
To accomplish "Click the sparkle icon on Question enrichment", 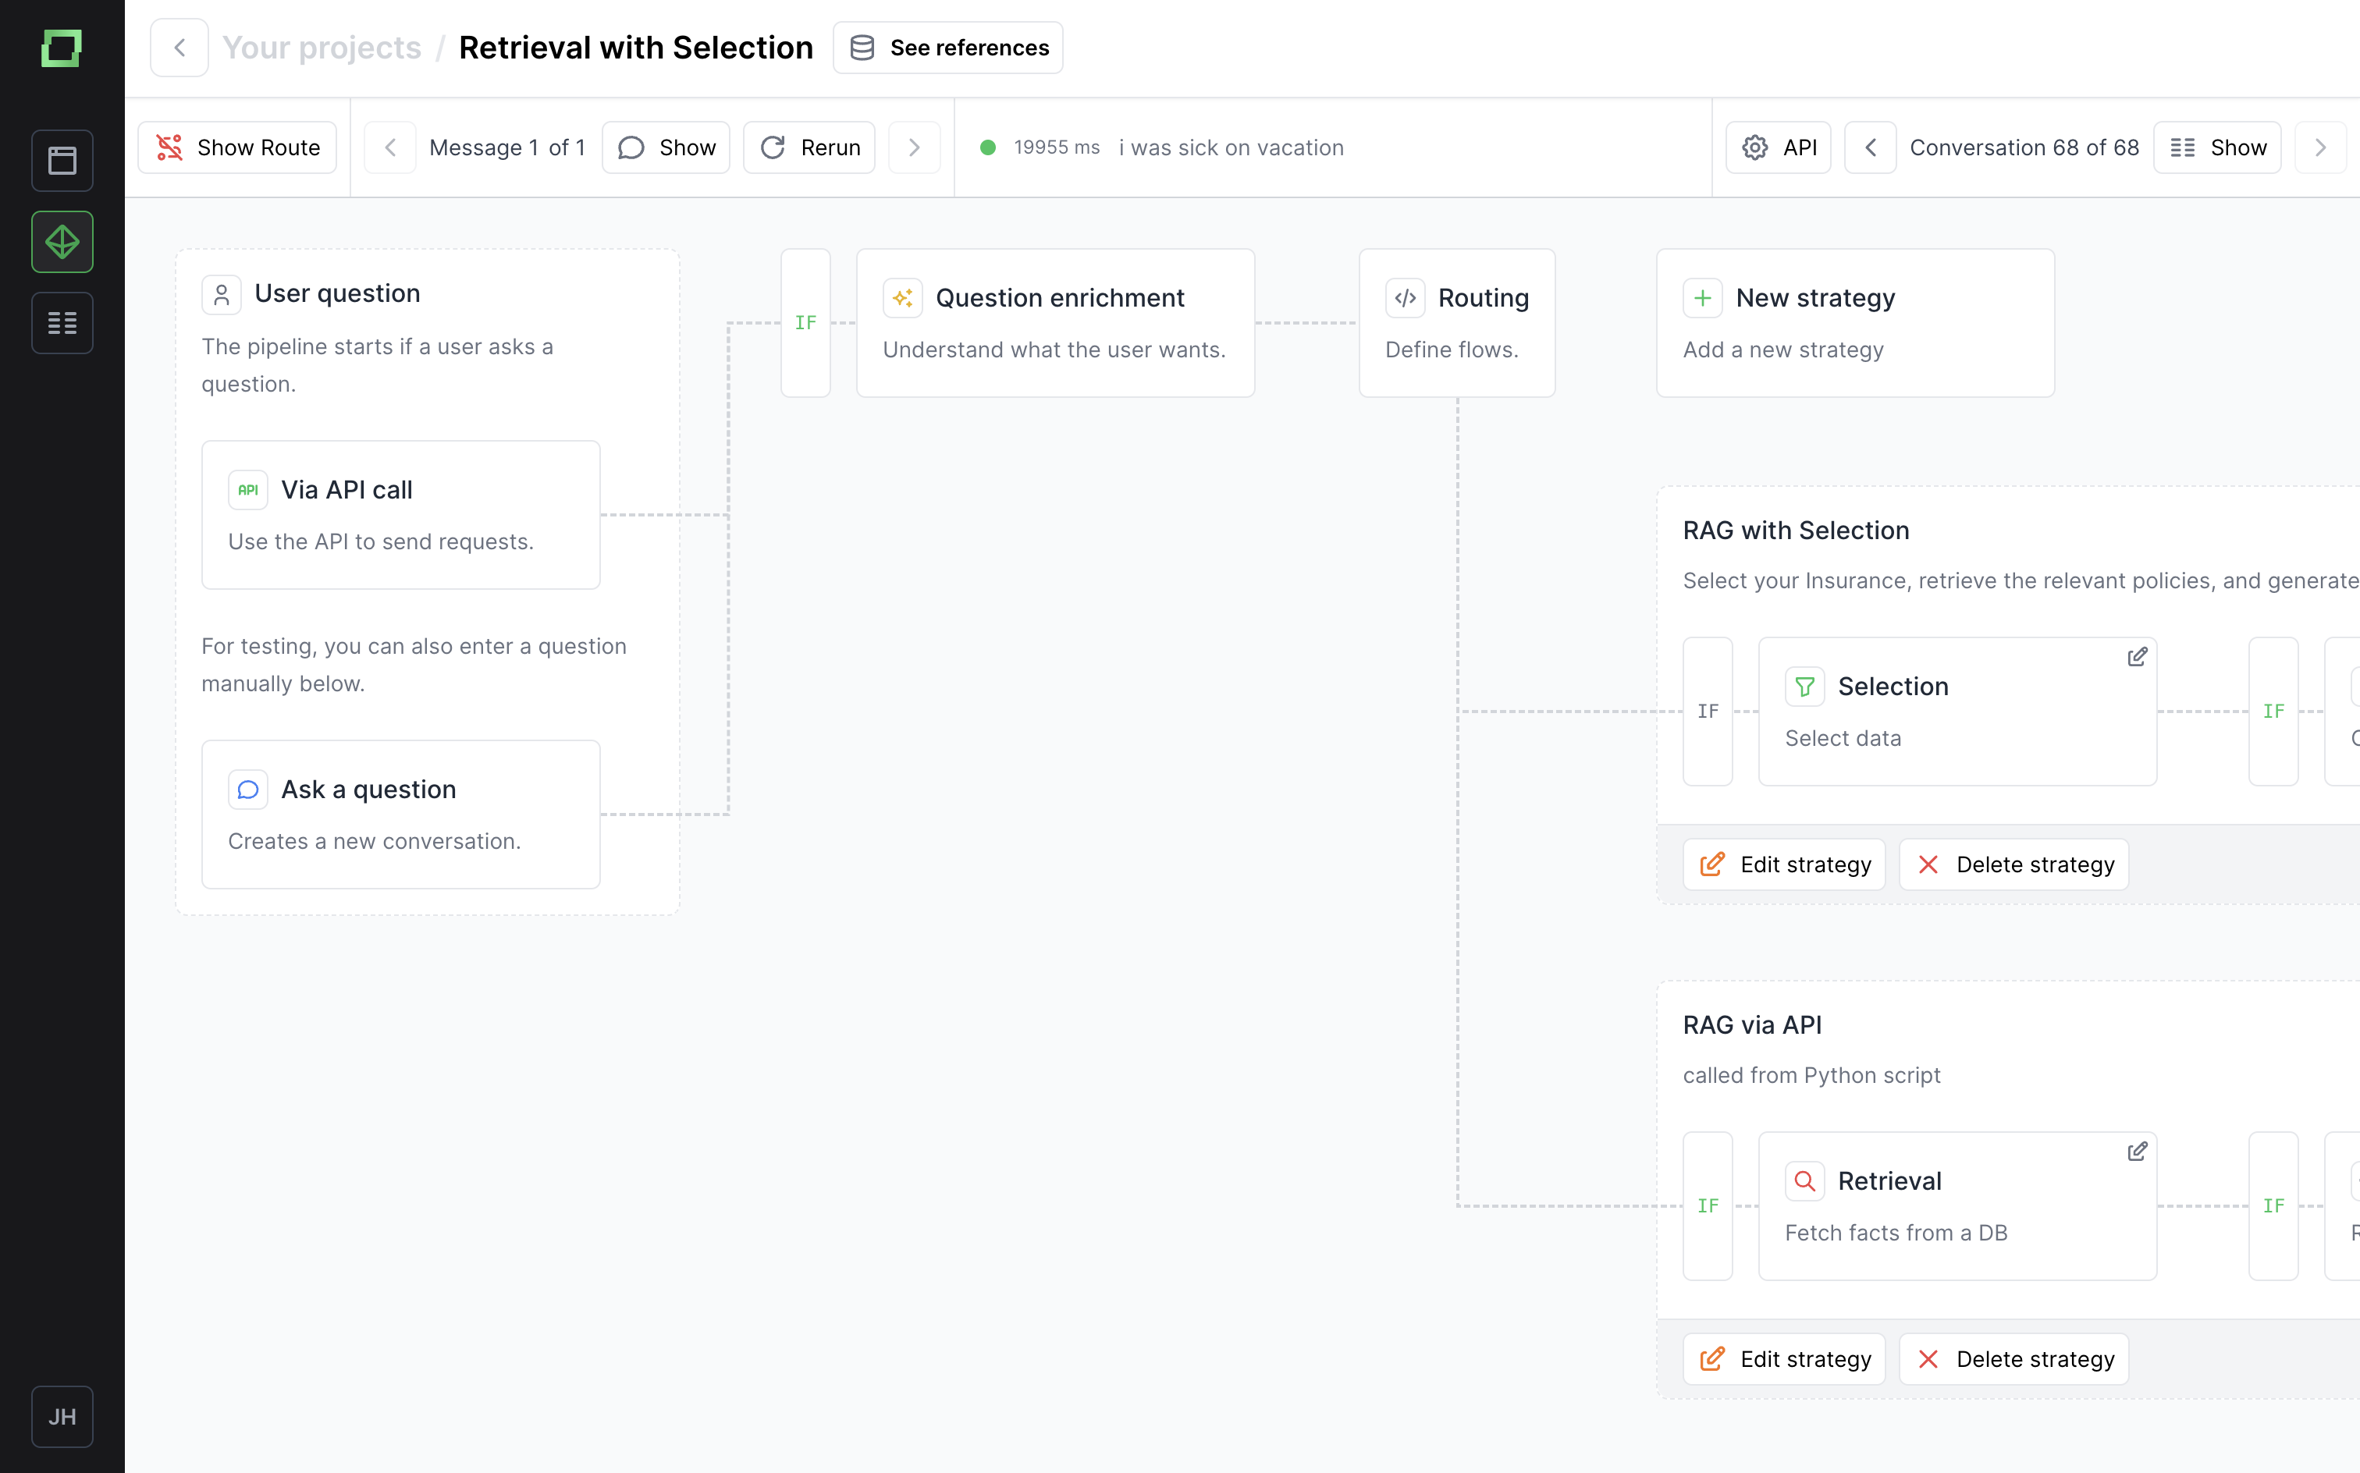I will (902, 298).
